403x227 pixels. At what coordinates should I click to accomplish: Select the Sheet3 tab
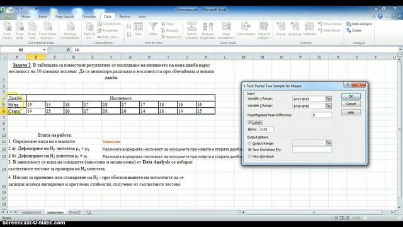point(74,212)
